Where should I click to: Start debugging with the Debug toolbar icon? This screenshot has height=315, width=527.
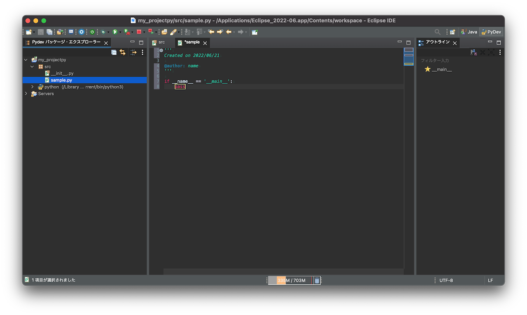pyautogui.click(x=104, y=32)
